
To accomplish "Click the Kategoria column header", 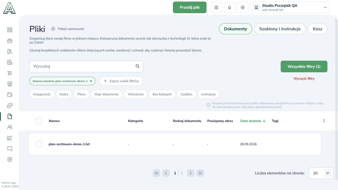I will tap(135, 121).
